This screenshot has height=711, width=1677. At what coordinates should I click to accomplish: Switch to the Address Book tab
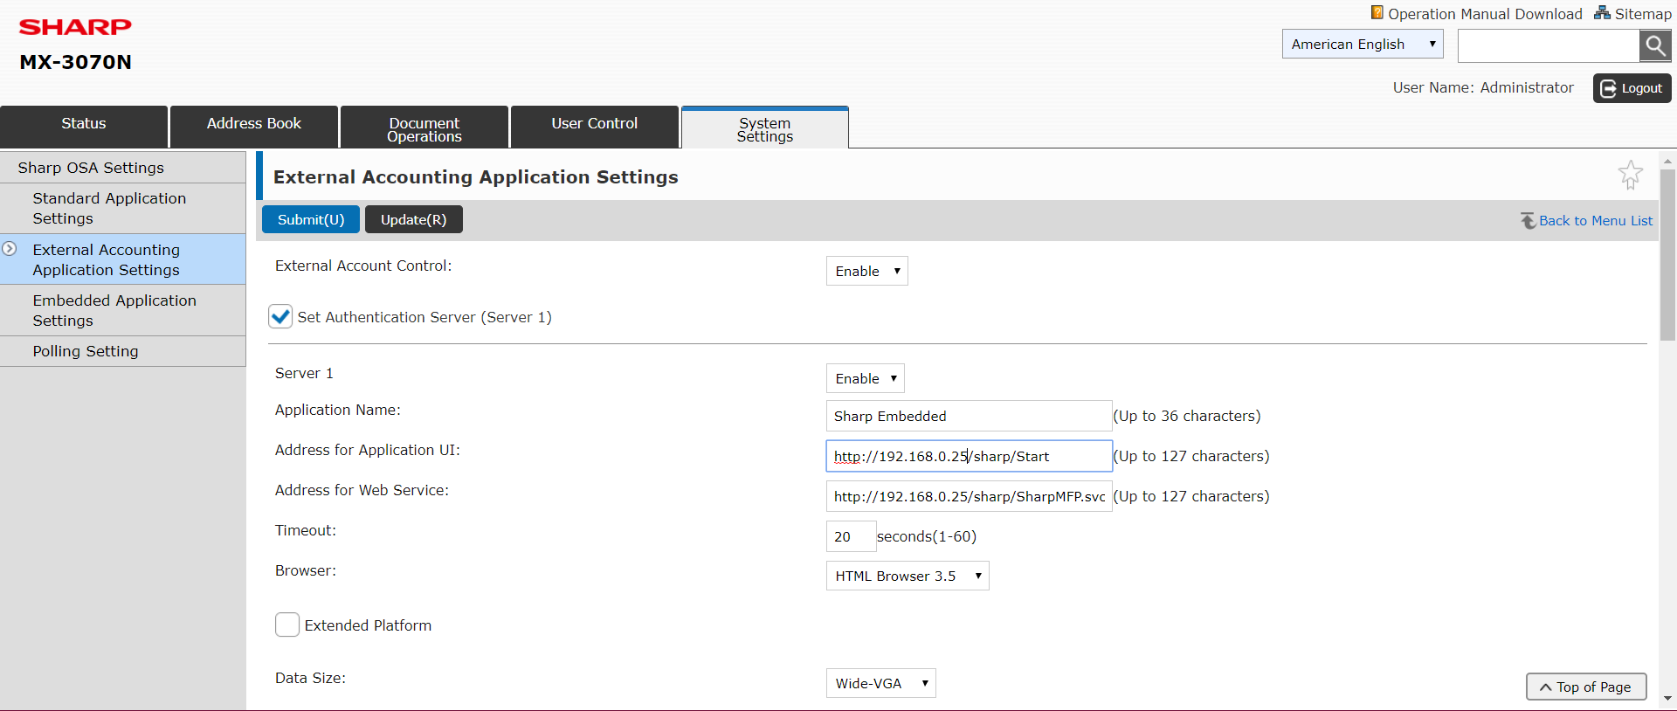(x=254, y=127)
